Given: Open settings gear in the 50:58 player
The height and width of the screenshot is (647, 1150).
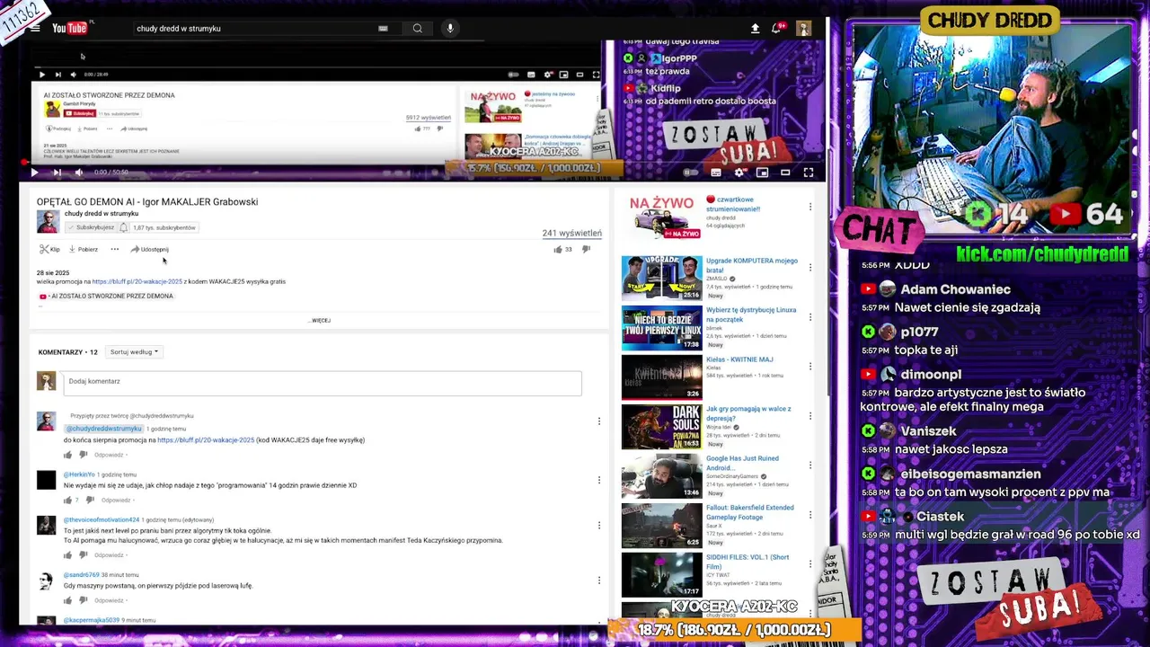Looking at the screenshot, I should pyautogui.click(x=739, y=173).
